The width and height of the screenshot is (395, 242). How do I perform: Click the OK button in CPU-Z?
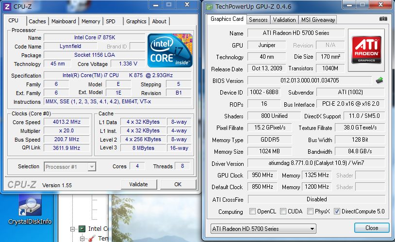(x=178, y=184)
